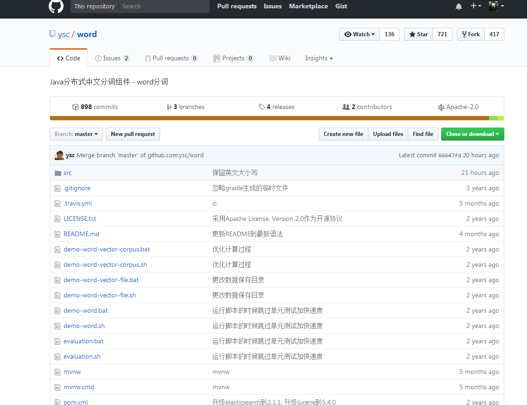Image resolution: width=527 pixels, height=405 pixels.
Task: Click the repository book icon beside ysc
Action: click(52, 34)
